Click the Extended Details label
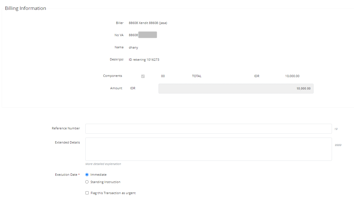Image resolution: width=354 pixels, height=202 pixels. 67,142
